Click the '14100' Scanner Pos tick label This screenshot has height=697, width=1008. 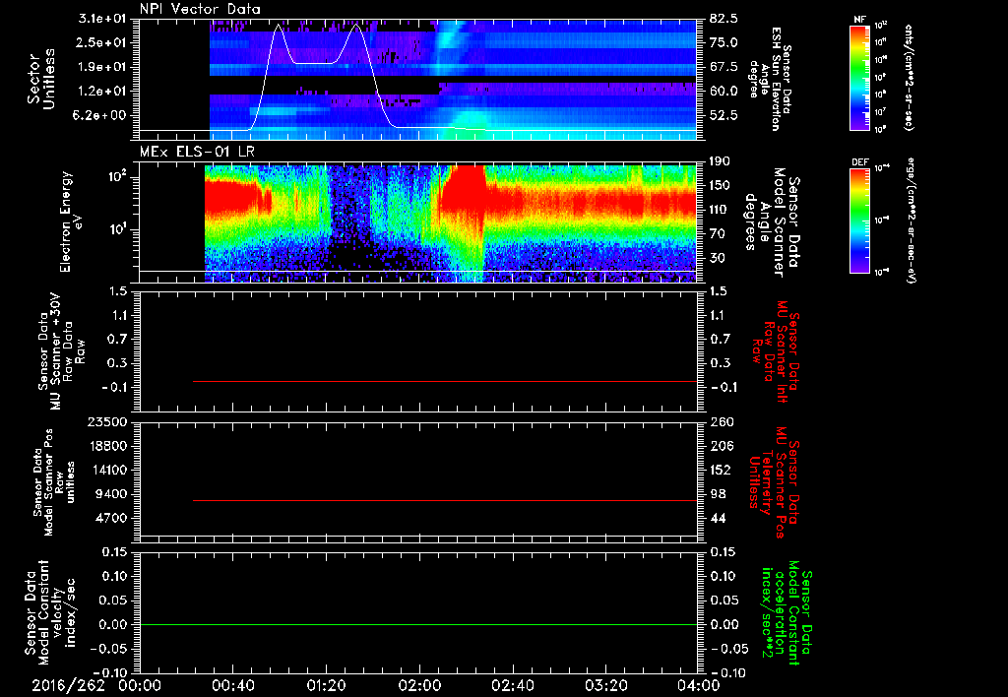[107, 470]
